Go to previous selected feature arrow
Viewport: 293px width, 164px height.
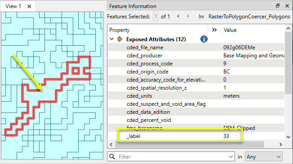tap(178, 17)
